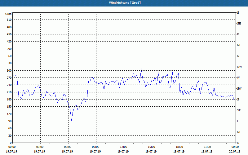Select the W compass label on the right axis
This screenshot has height=155, width=248.
(x=238, y=78)
